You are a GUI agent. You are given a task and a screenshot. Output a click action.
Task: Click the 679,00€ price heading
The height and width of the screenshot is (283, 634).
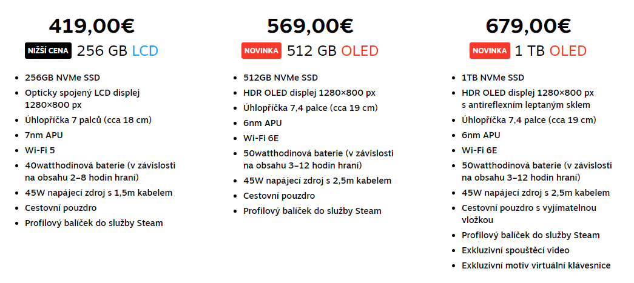pos(528,26)
